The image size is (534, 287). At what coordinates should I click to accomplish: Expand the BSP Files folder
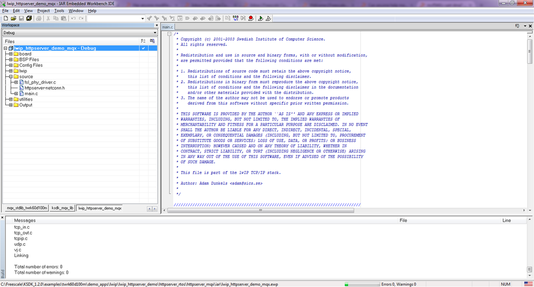tap(11, 59)
